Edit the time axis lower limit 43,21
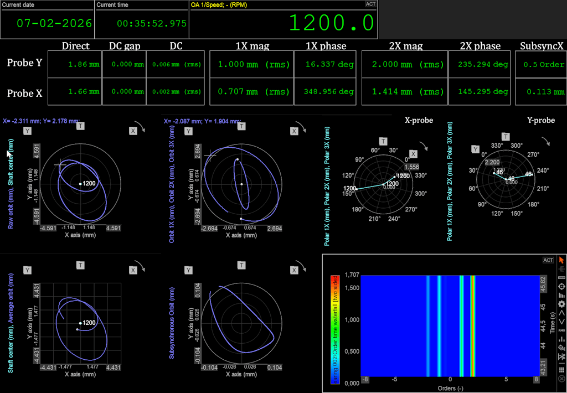The height and width of the screenshot is (393, 567). [543, 366]
